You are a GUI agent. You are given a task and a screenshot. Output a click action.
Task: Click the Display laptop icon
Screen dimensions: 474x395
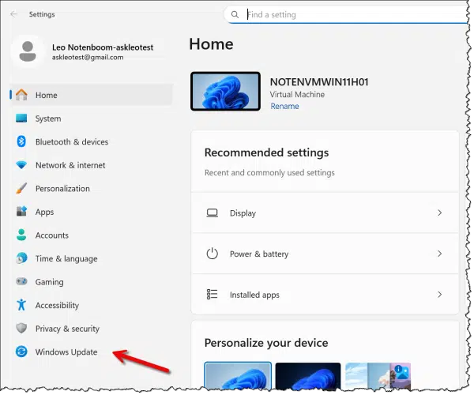coord(213,213)
